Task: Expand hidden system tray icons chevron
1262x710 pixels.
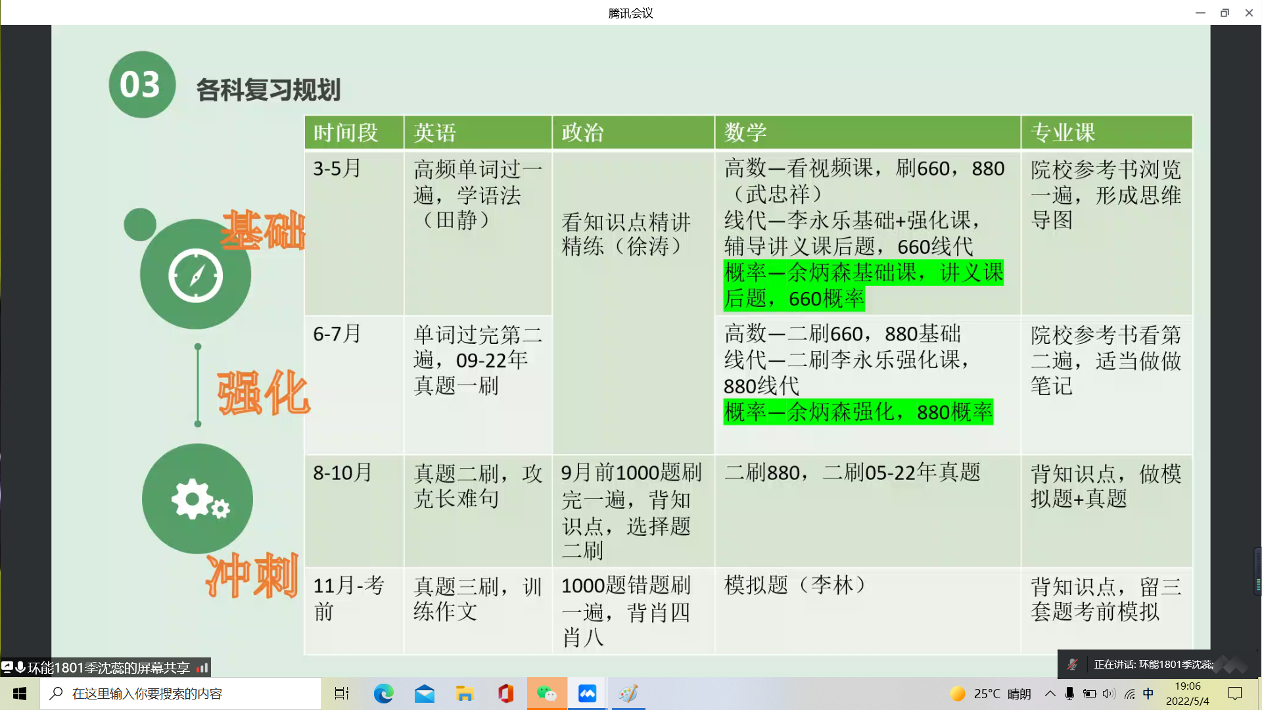Action: coord(1050,694)
